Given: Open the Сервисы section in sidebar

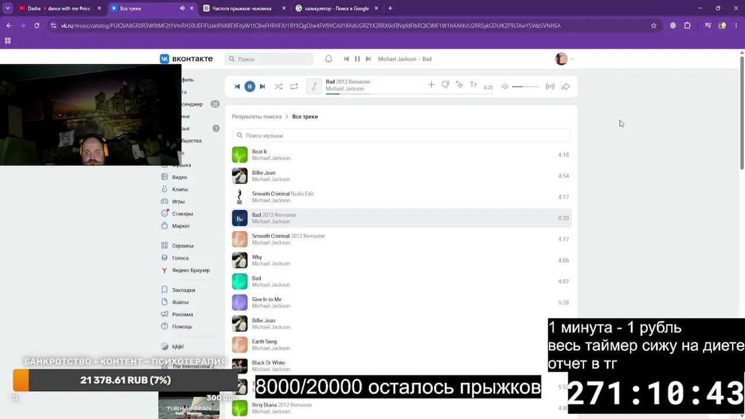Looking at the screenshot, I should click(x=183, y=246).
